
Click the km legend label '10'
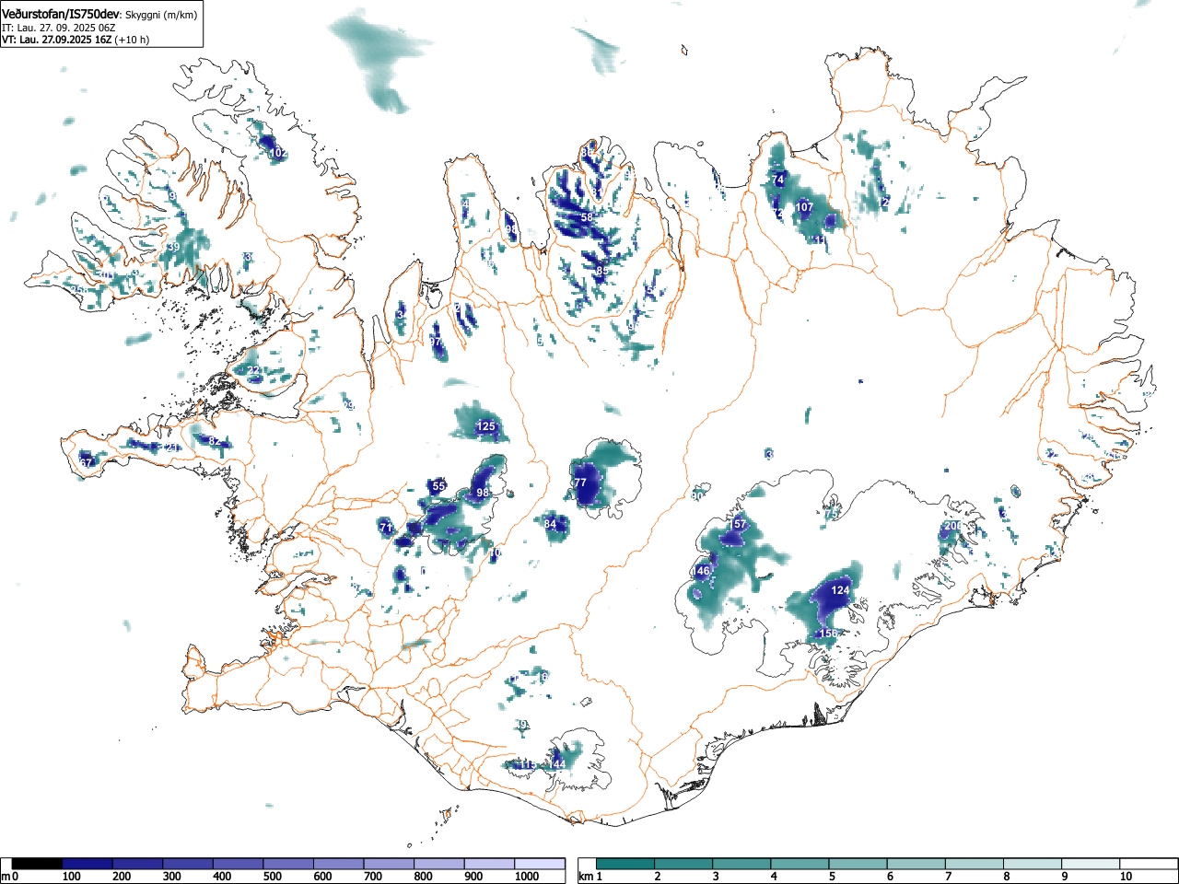1126,877
